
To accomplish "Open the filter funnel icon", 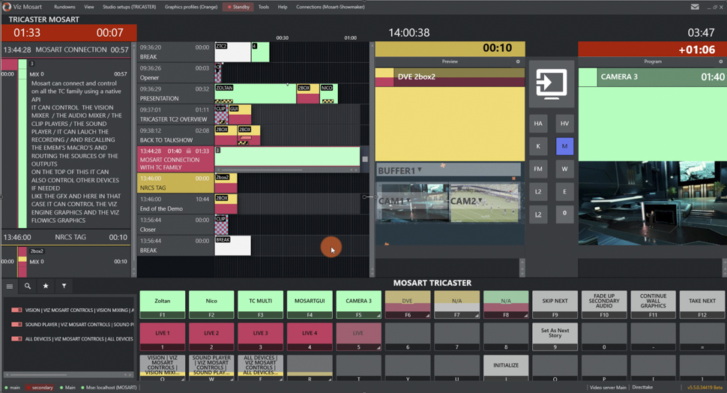I will (64, 286).
